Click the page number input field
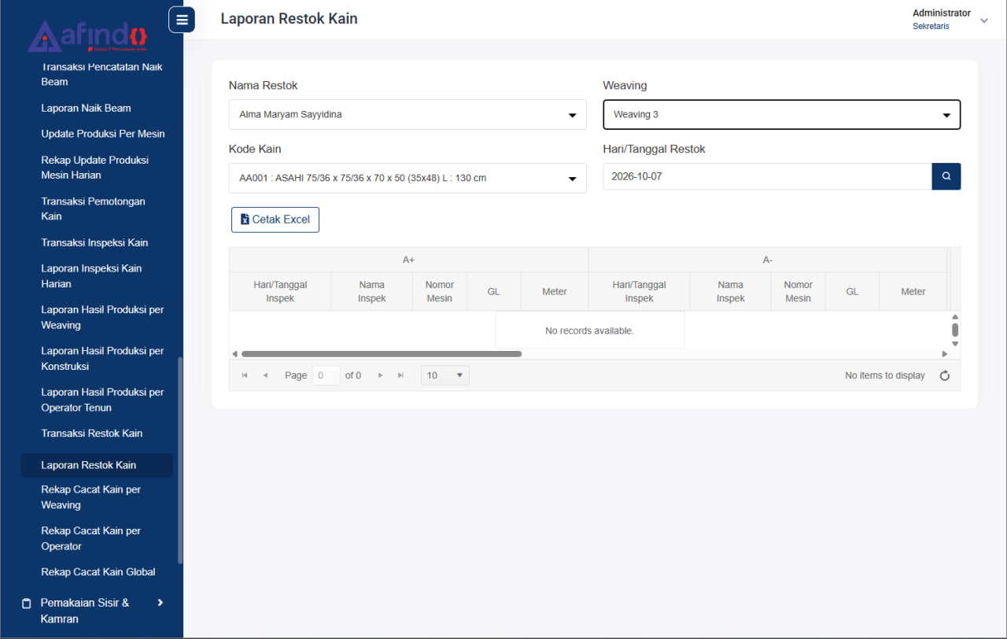The width and height of the screenshot is (1007, 639). coord(326,375)
